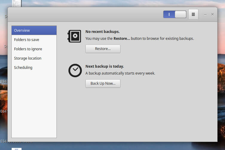Click the clock icon beside Next backup

74,71
